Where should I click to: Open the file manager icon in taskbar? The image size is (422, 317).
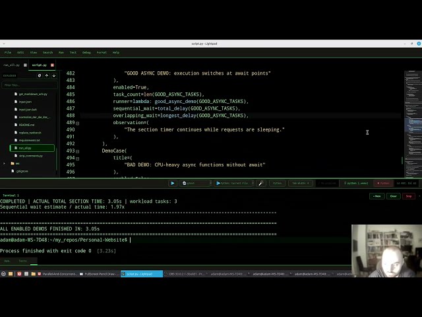click(11, 274)
